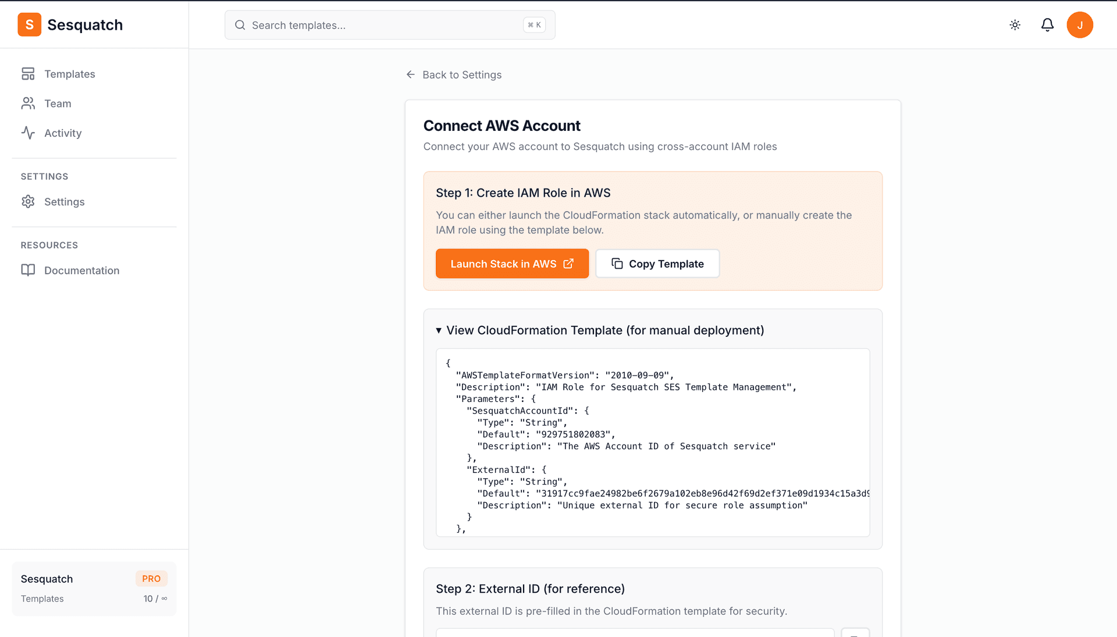
Task: Open the Activity menu item
Action: 63,133
